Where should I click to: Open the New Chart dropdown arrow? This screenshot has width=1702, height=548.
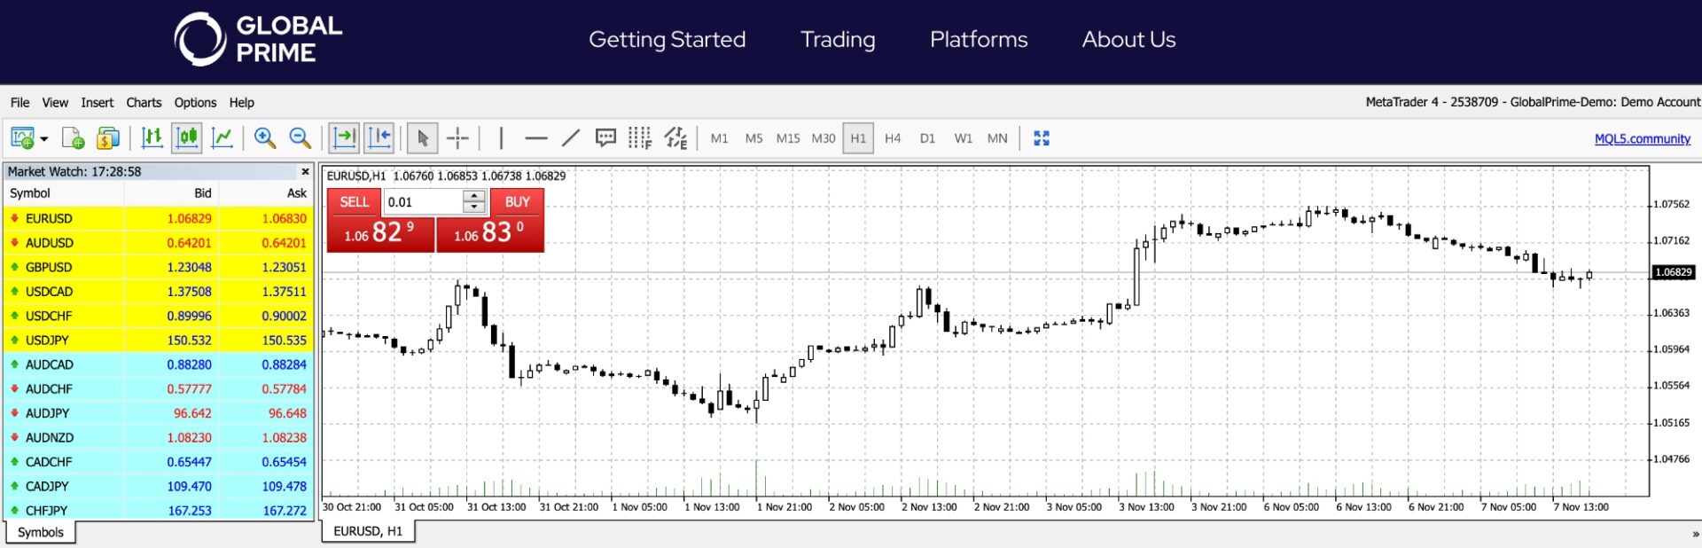(44, 139)
